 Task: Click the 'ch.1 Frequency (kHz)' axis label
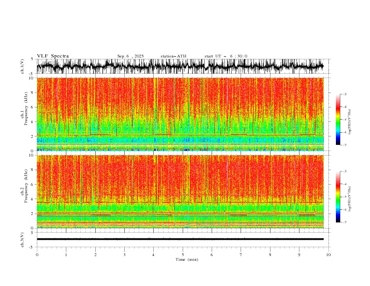[x=24, y=109]
